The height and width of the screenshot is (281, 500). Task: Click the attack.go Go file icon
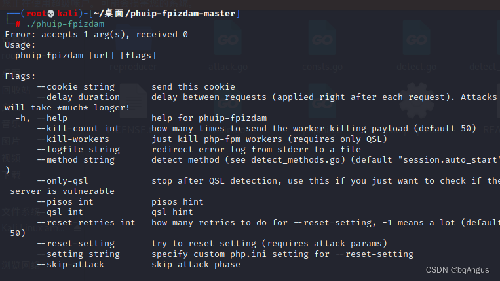(228, 39)
